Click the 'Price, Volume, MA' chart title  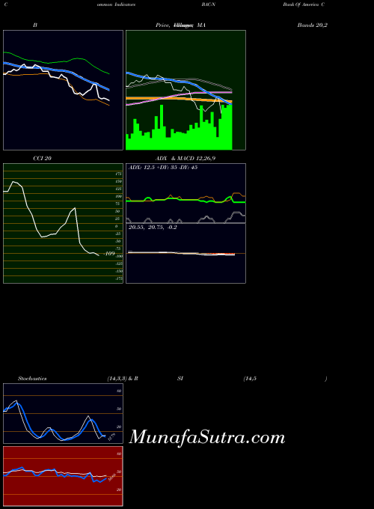point(180,25)
